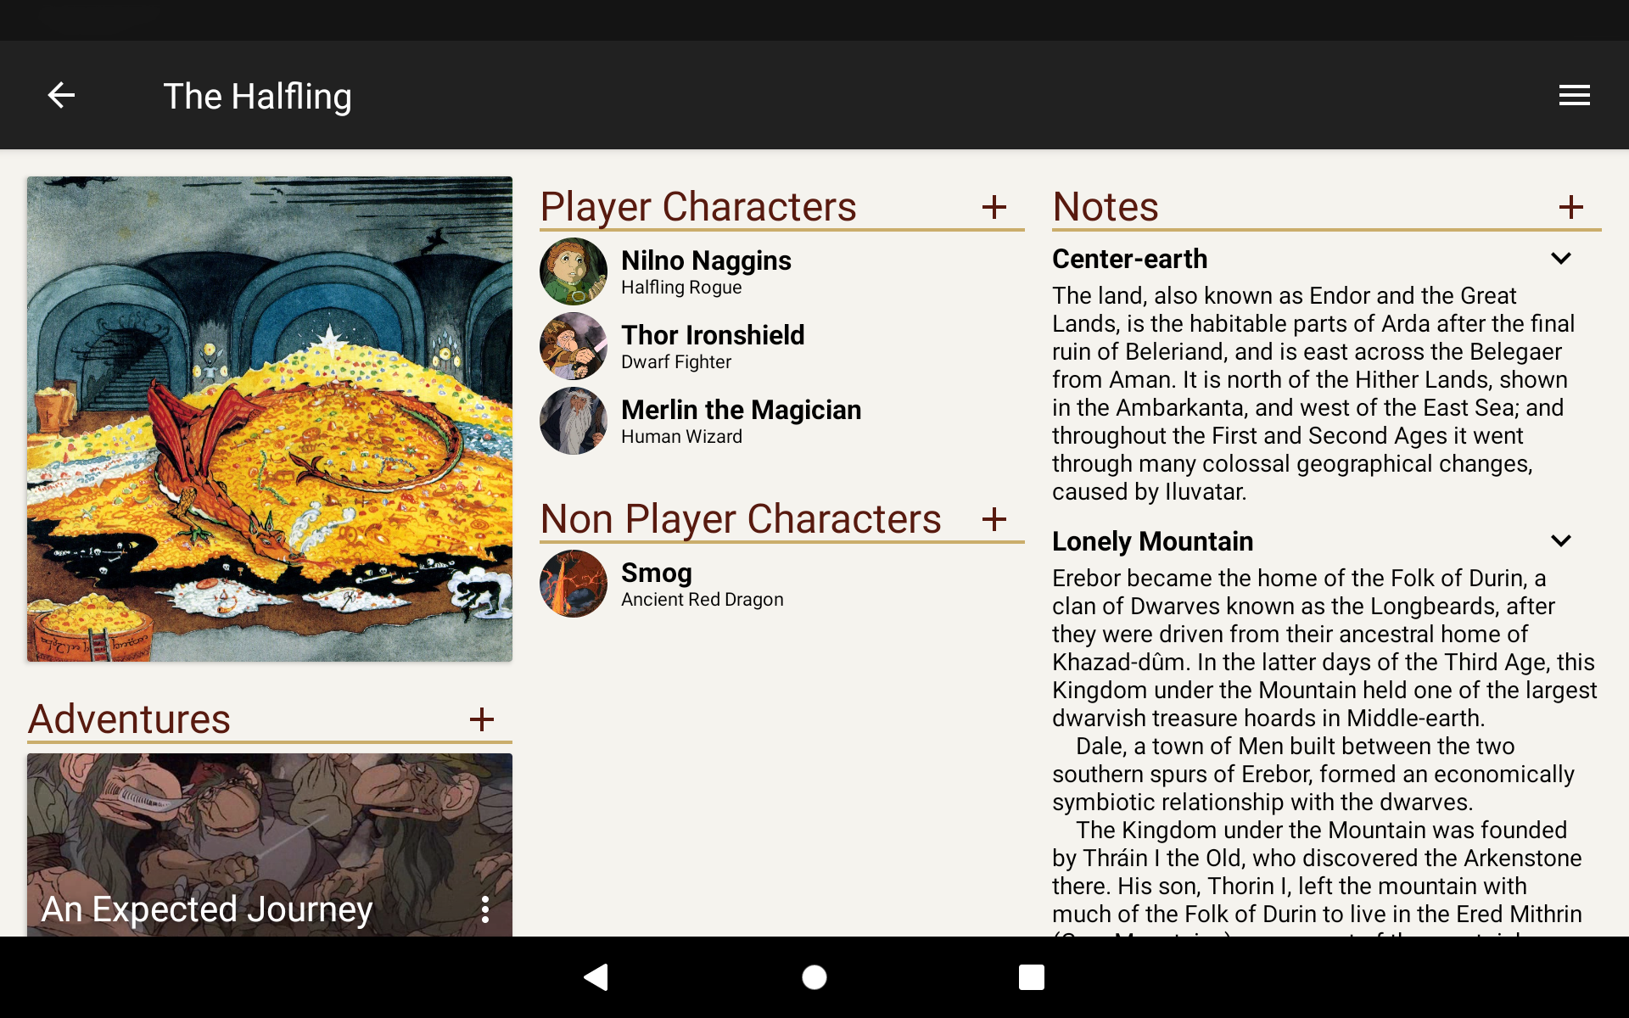The height and width of the screenshot is (1018, 1629).
Task: Open the overflow menu via hamburger icon
Action: pyautogui.click(x=1575, y=95)
